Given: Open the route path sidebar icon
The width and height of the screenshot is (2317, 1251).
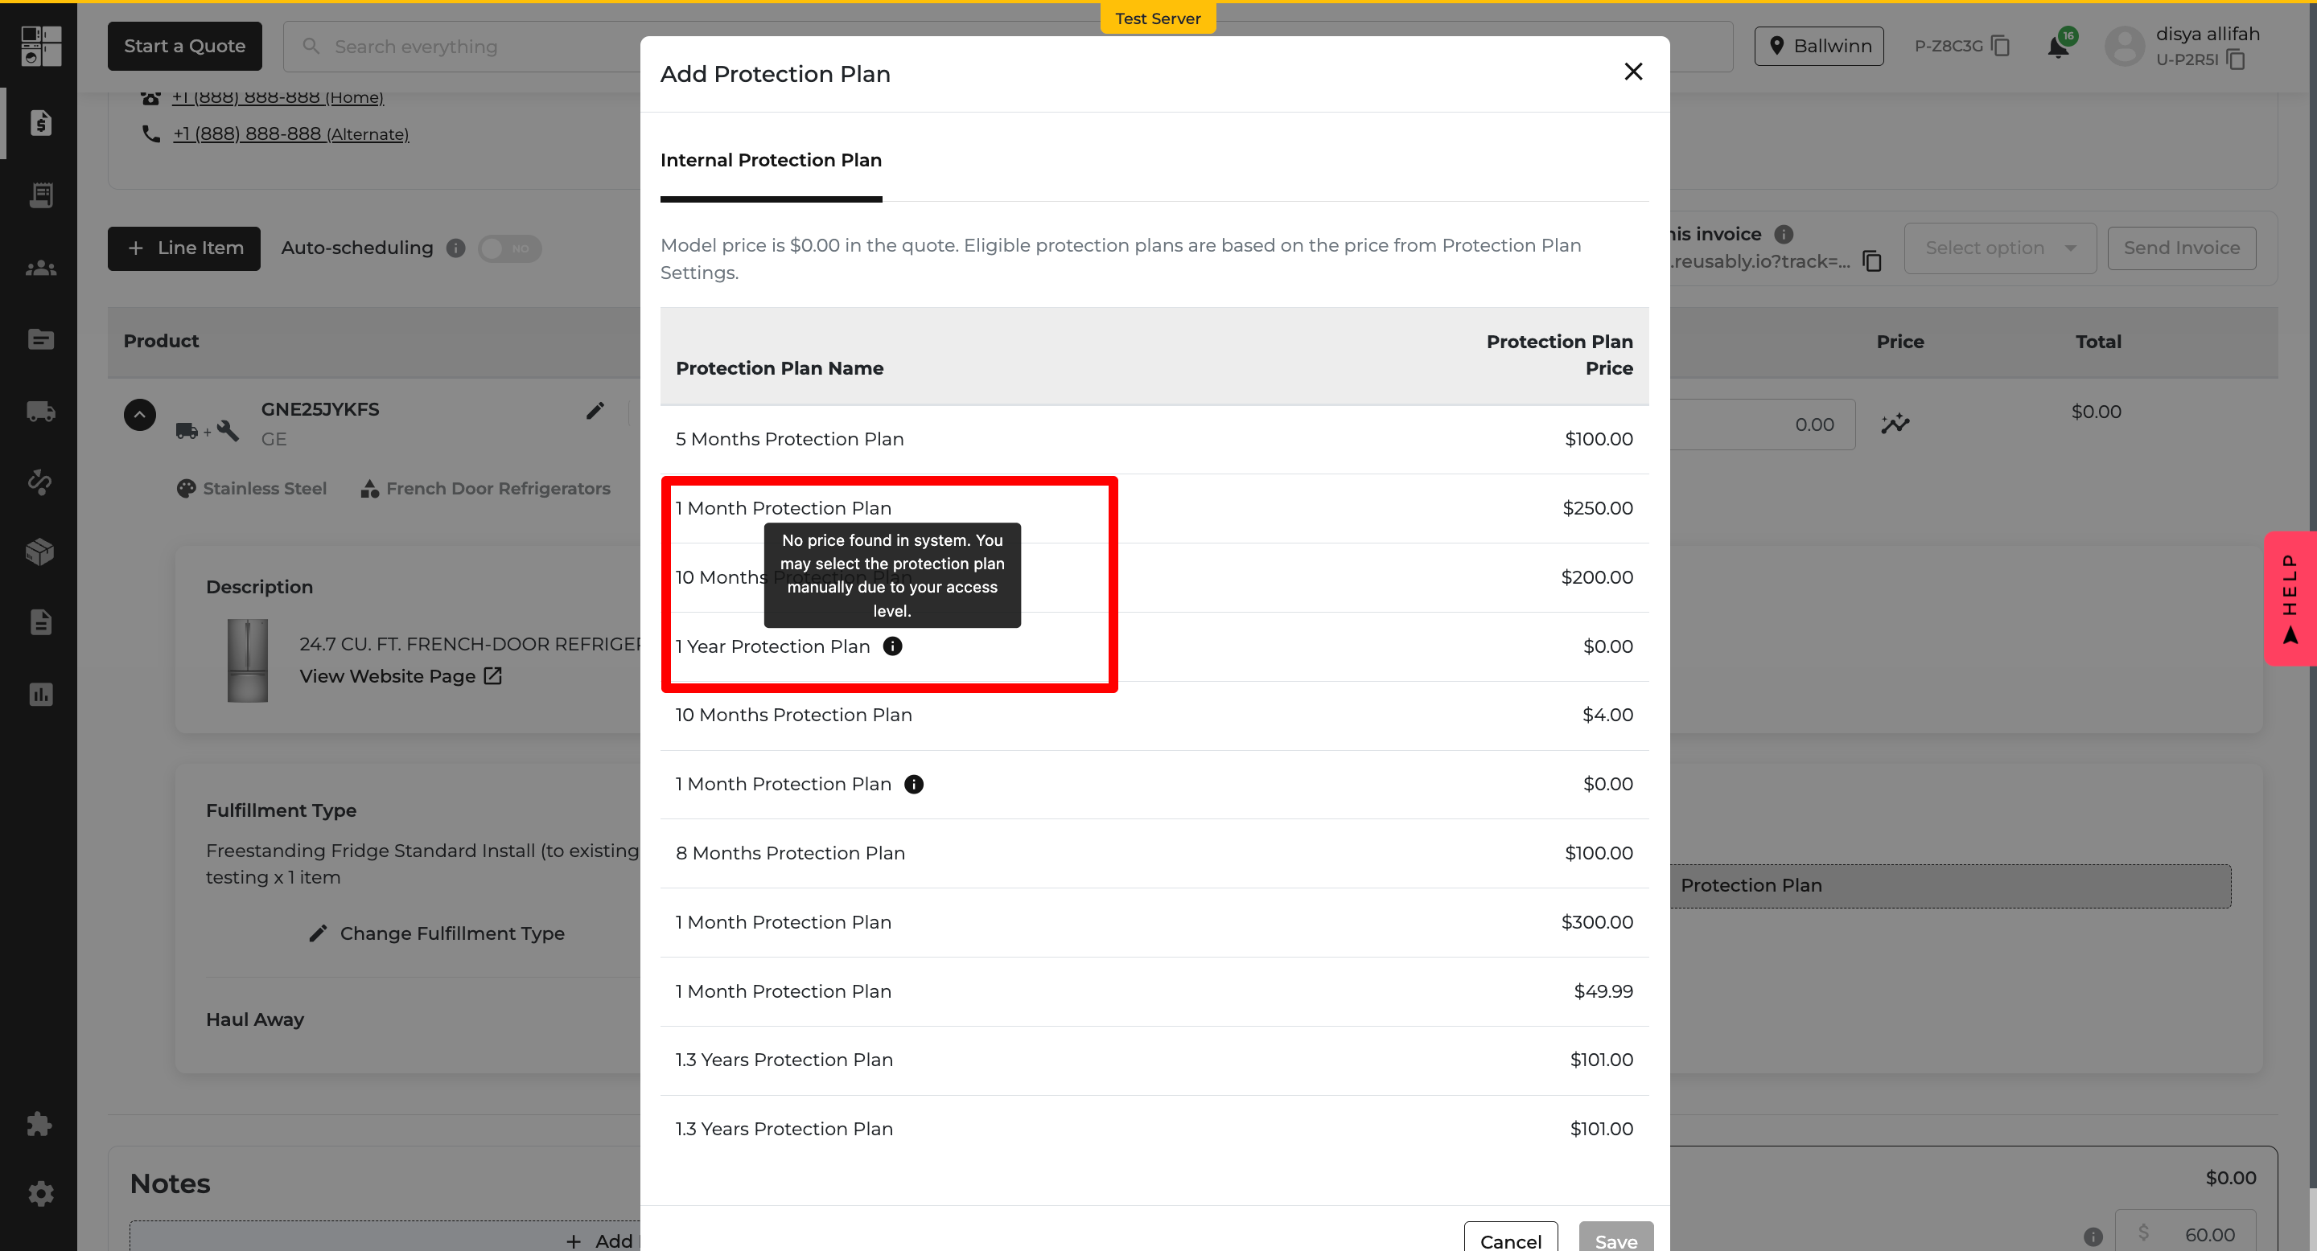Looking at the screenshot, I should (40, 482).
